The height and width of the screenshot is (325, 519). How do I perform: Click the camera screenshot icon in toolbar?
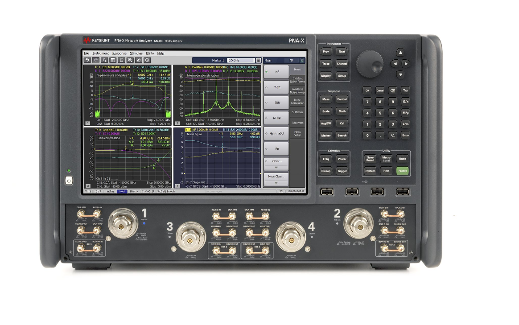[139, 60]
